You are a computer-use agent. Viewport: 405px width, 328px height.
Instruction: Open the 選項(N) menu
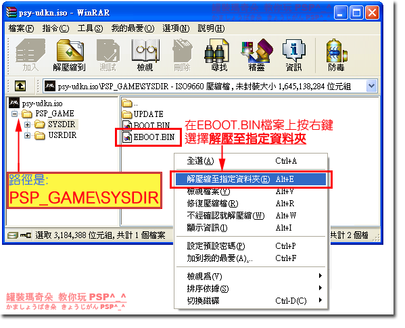click(176, 28)
